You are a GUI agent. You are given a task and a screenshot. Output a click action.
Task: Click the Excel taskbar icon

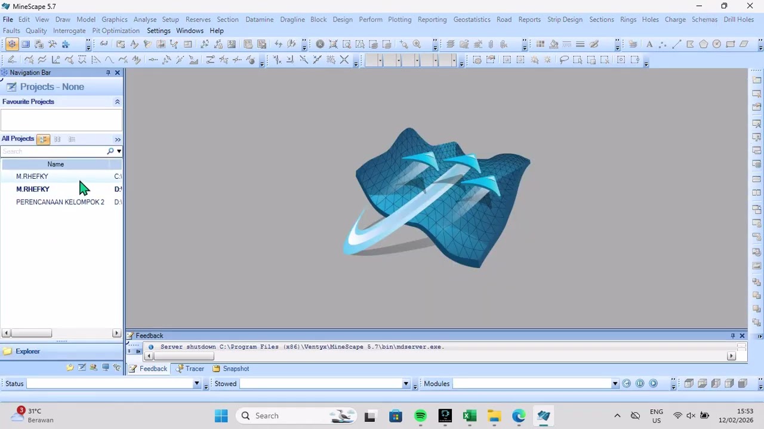(470, 415)
